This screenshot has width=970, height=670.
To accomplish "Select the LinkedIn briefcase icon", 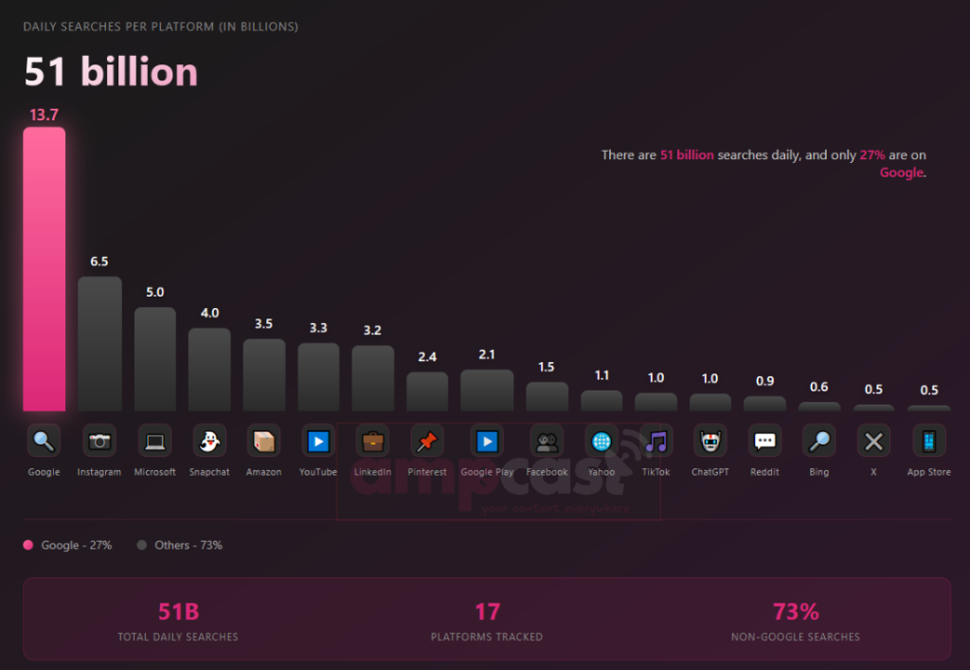I will click(x=373, y=441).
